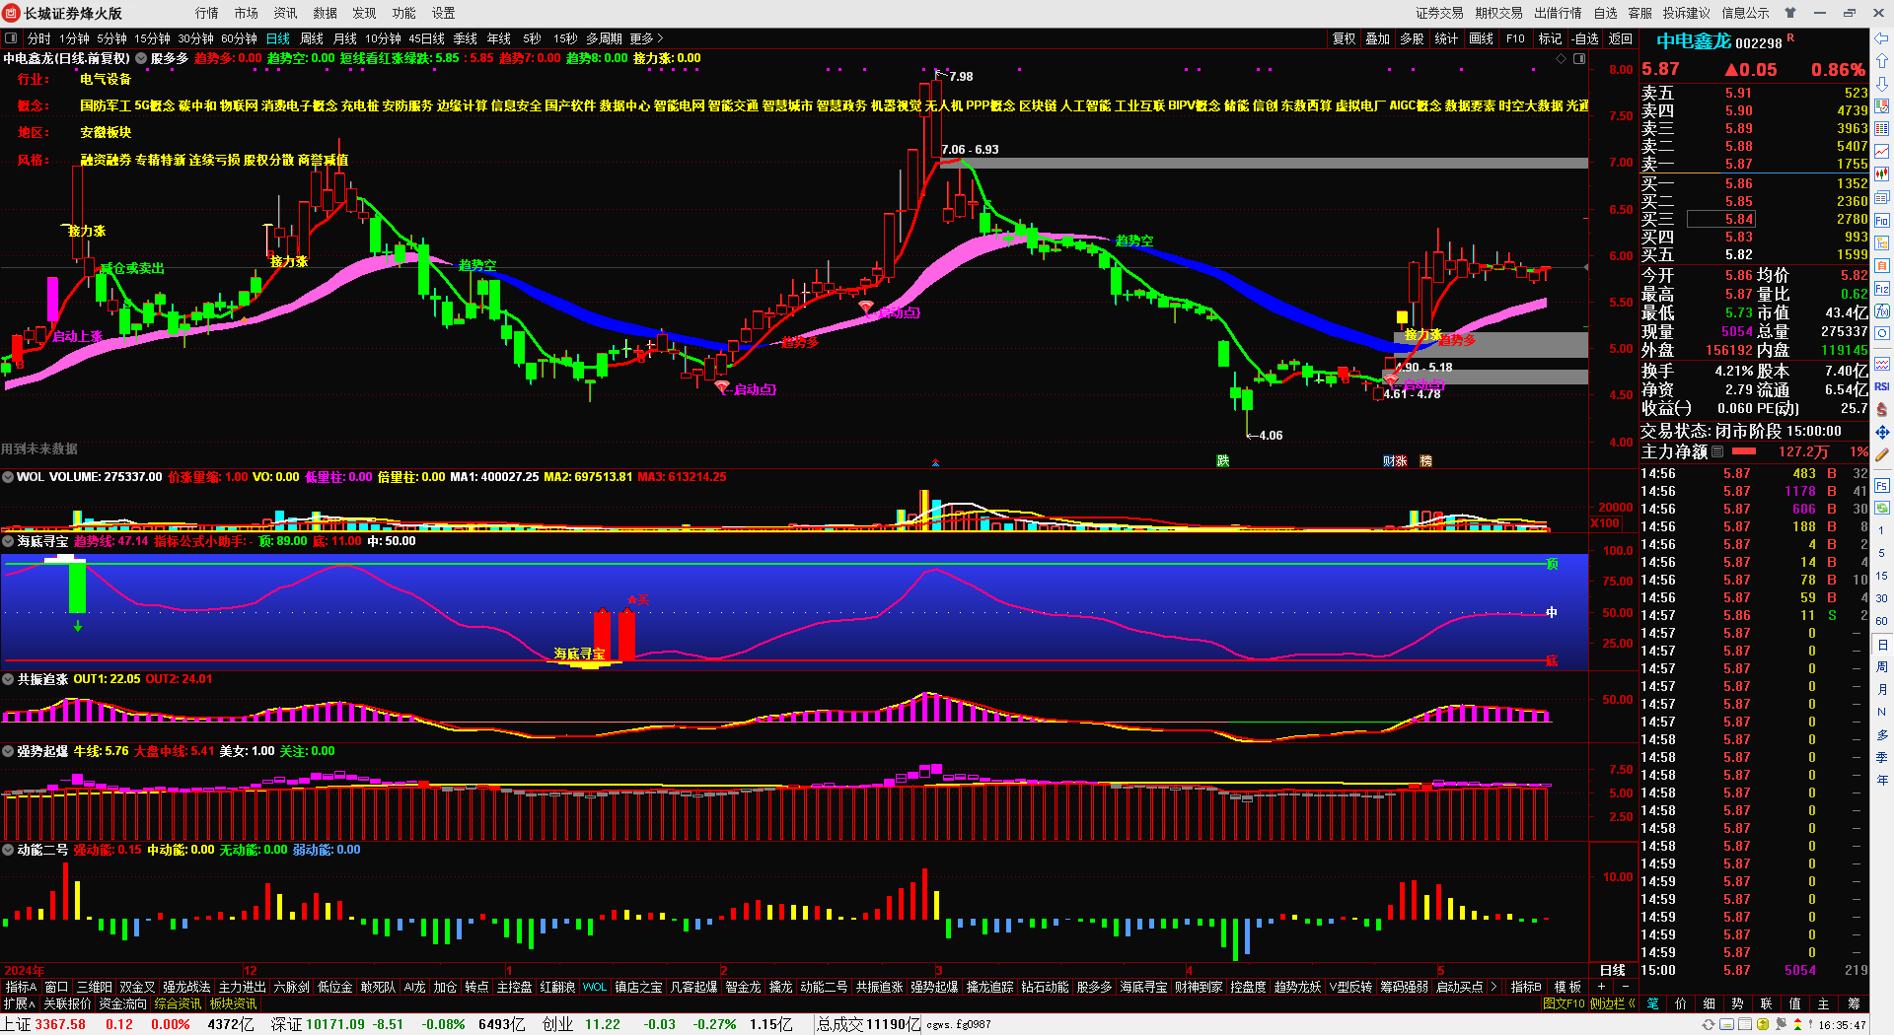Open the 指标B indicator group
The height and width of the screenshot is (1035, 1894).
click(1526, 987)
